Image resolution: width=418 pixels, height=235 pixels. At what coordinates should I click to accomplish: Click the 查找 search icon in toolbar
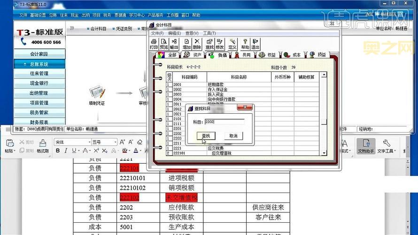pyautogui.click(x=209, y=44)
